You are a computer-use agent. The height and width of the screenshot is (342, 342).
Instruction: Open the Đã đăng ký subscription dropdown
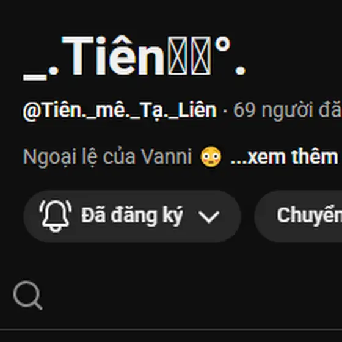click(132, 216)
